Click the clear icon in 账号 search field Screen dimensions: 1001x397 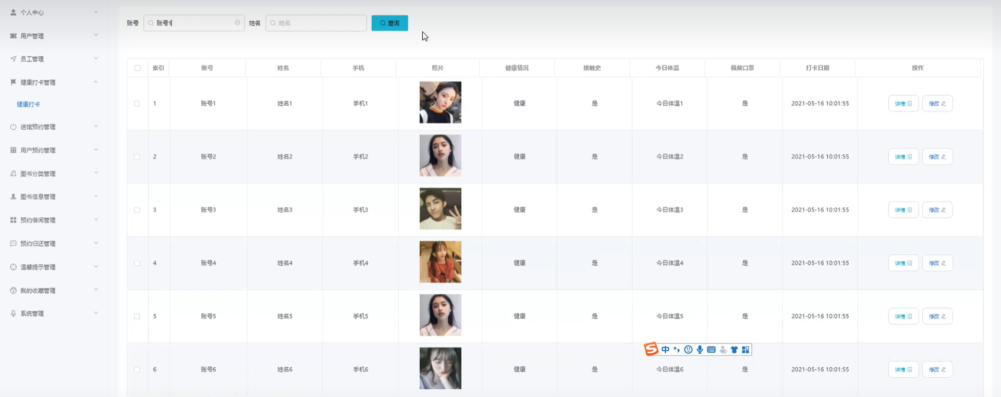point(238,22)
